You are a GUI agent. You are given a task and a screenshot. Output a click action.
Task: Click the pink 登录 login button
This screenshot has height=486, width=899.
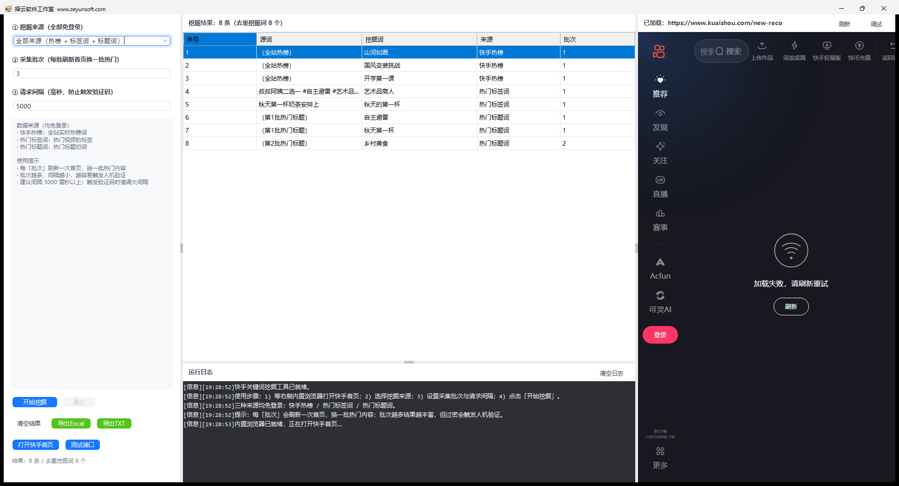[660, 335]
